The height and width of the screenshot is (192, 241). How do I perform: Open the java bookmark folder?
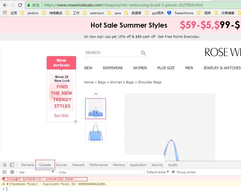(x=114, y=13)
